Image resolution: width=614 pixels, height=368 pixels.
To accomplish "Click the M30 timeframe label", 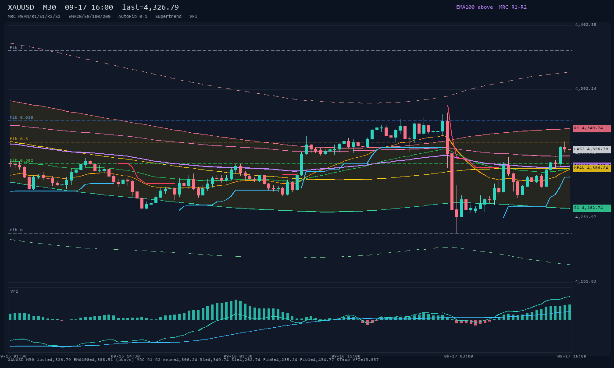I will [50, 7].
